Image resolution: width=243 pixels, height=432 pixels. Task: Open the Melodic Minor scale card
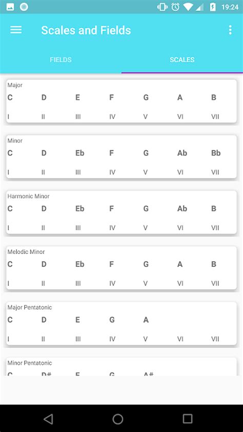[121, 268]
